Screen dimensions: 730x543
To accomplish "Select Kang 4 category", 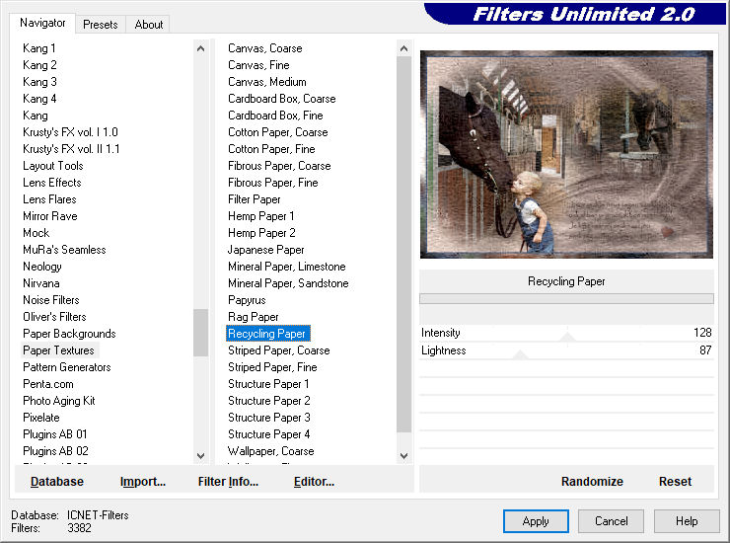I will pos(39,99).
